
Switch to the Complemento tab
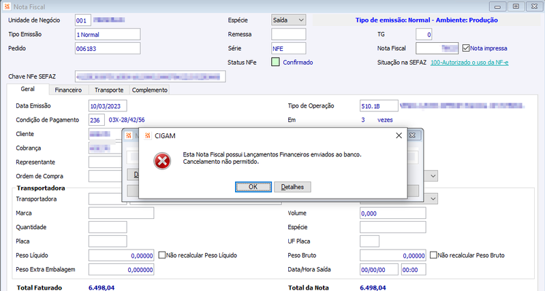[x=149, y=90]
